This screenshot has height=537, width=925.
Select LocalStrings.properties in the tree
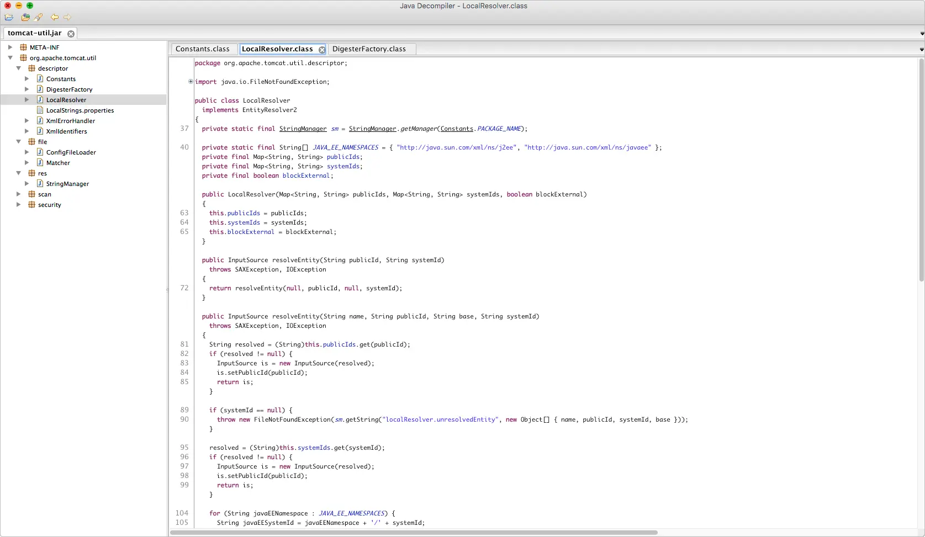(x=80, y=110)
